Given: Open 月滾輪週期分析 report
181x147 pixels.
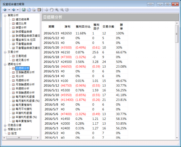Looking at the screenshot, I should tap(25, 84).
